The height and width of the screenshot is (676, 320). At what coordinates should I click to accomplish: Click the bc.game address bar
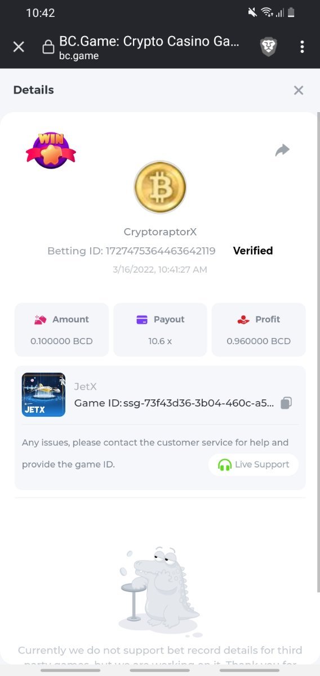[x=149, y=47]
